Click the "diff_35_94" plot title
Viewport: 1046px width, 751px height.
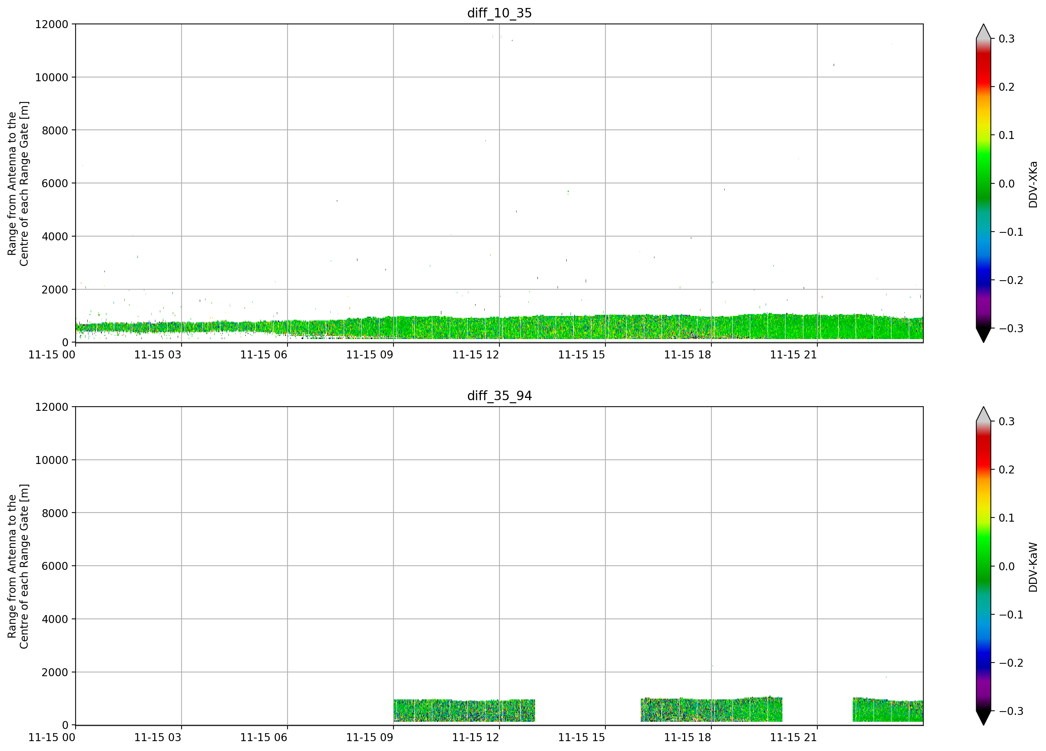click(x=499, y=396)
